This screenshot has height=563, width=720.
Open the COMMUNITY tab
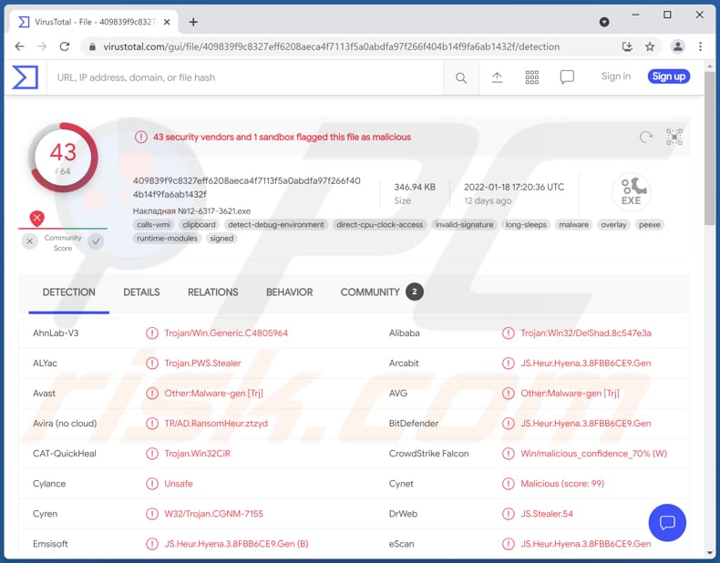(381, 292)
